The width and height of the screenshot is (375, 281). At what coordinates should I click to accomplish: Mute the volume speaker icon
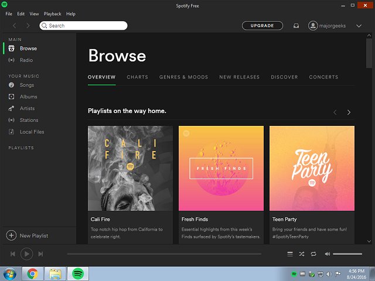(328, 253)
